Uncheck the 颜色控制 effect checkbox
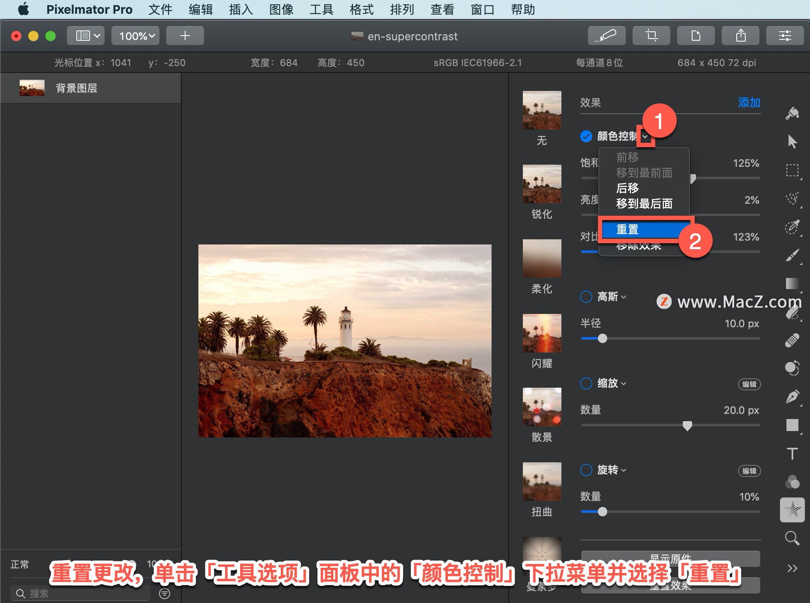The image size is (810, 603). point(586,136)
